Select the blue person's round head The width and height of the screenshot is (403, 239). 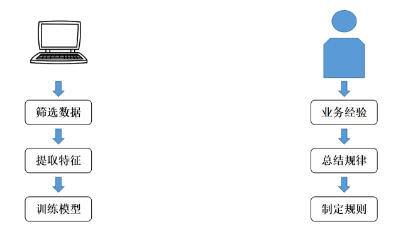tap(344, 21)
